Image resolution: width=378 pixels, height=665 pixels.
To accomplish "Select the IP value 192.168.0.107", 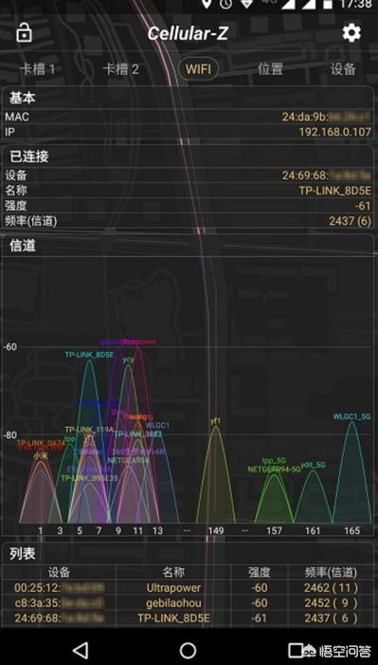I will 335,132.
